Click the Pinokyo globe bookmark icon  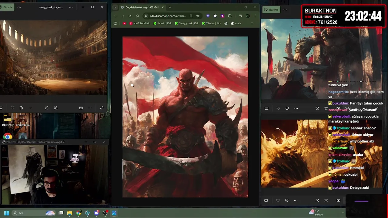(x=226, y=23)
